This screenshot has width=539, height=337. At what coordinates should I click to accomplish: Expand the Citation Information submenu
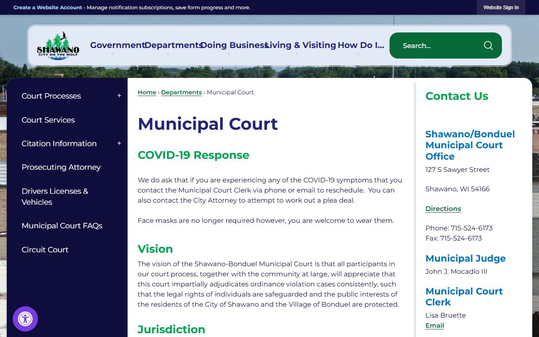[119, 144]
